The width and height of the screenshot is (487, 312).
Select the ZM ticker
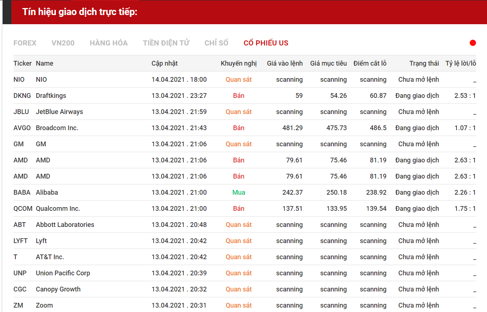(18, 305)
